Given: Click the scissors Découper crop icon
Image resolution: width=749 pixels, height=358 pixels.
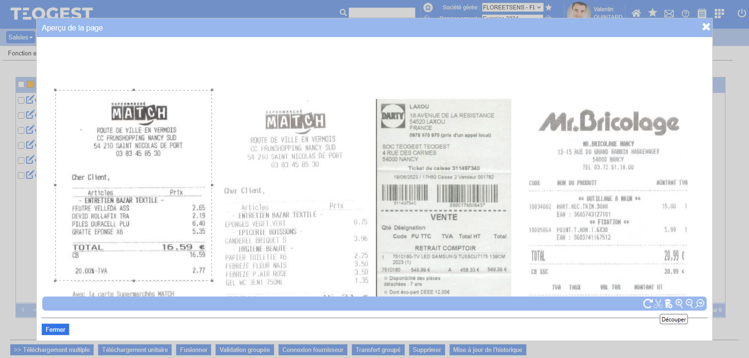Looking at the screenshot, I should pos(658,304).
